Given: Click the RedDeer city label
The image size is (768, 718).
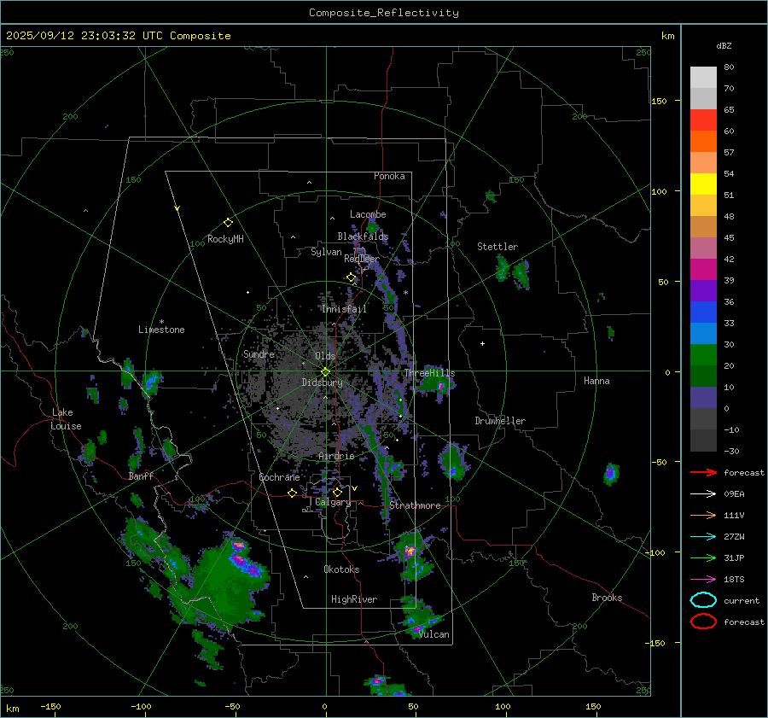Looking at the screenshot, I should point(362,259).
